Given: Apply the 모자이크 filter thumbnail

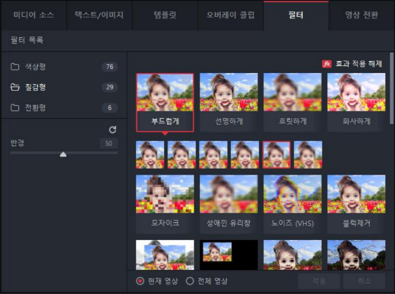Looking at the screenshot, I should tap(165, 194).
